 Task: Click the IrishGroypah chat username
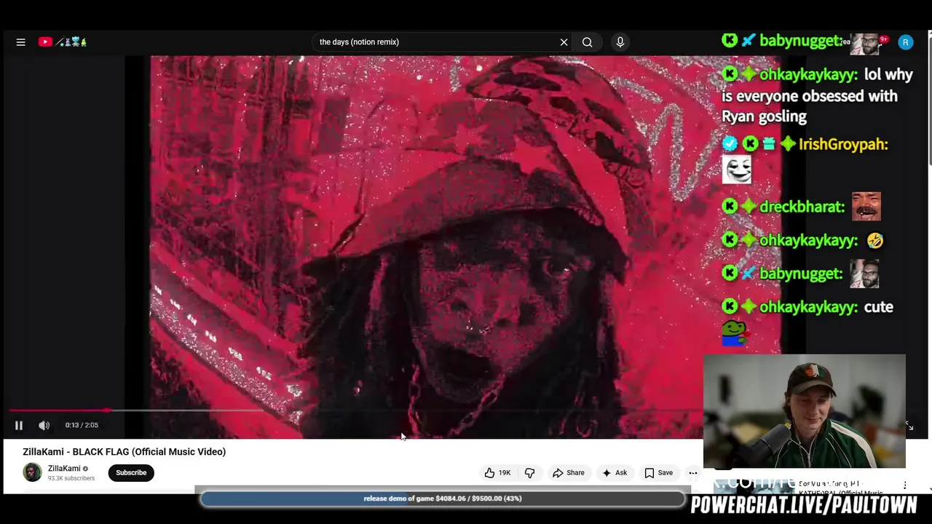(843, 144)
